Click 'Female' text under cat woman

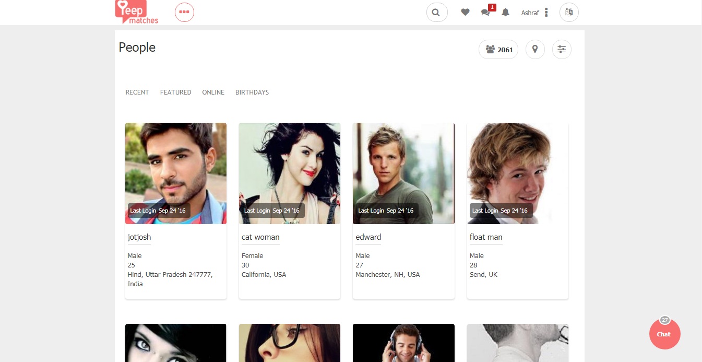[x=253, y=256]
